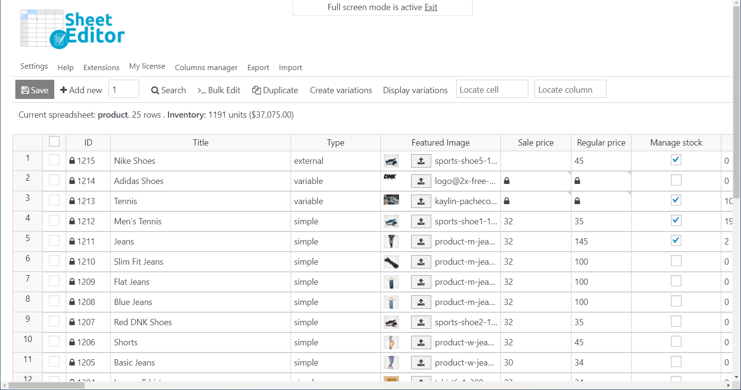Screen dimensions: 741x390
Task: Select the row checkbox for Adidas Shoes
Action: pyautogui.click(x=54, y=180)
